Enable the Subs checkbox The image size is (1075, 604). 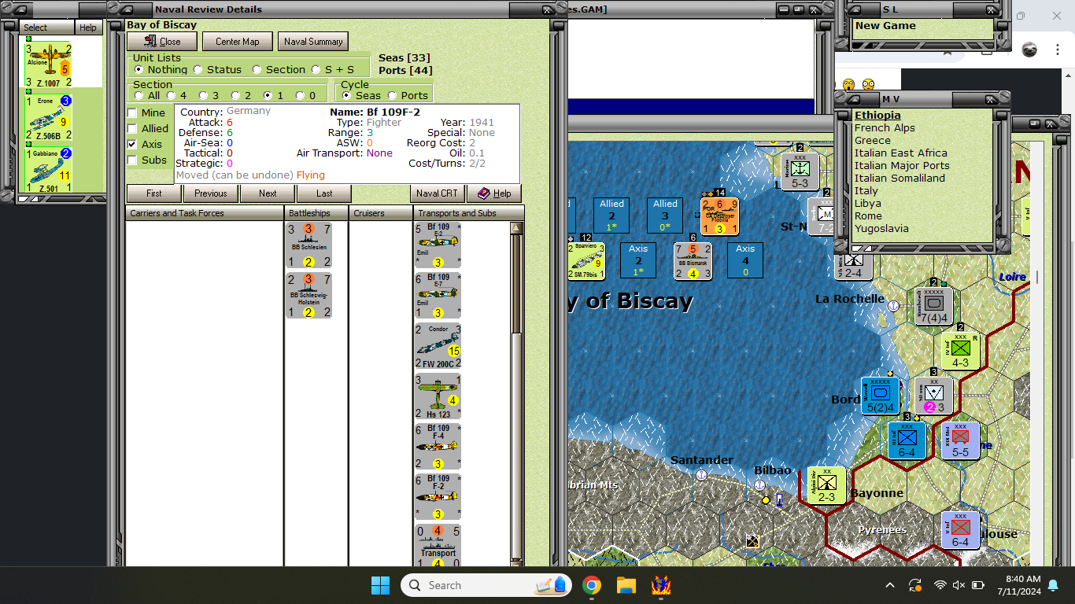[132, 160]
